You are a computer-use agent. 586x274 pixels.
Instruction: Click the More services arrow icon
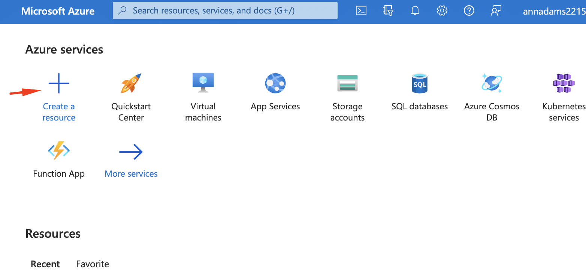(x=131, y=152)
